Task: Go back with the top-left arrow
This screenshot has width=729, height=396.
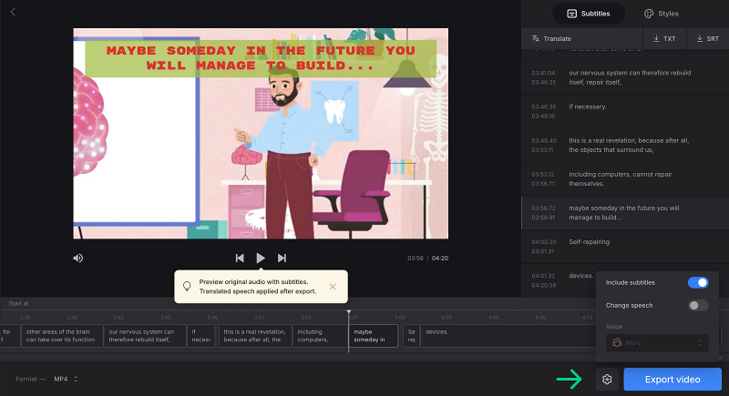Action: pos(13,12)
